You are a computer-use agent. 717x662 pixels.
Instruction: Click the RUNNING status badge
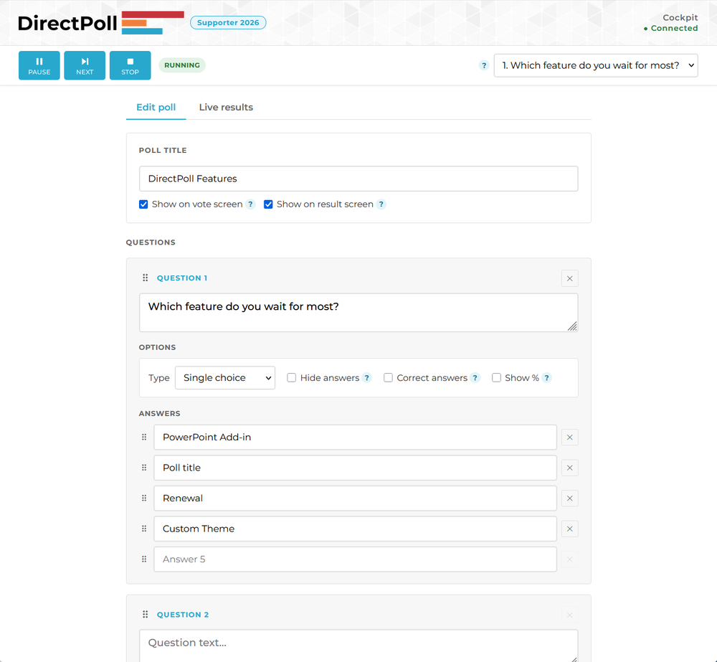pyautogui.click(x=182, y=65)
